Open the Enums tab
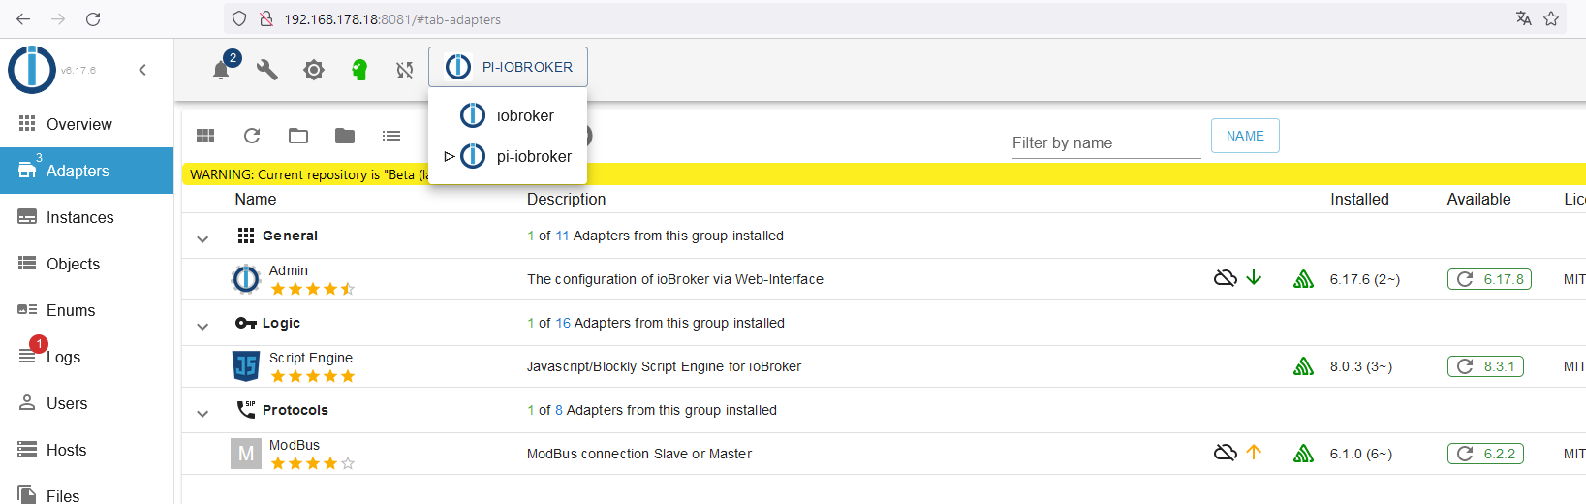 tap(86, 310)
